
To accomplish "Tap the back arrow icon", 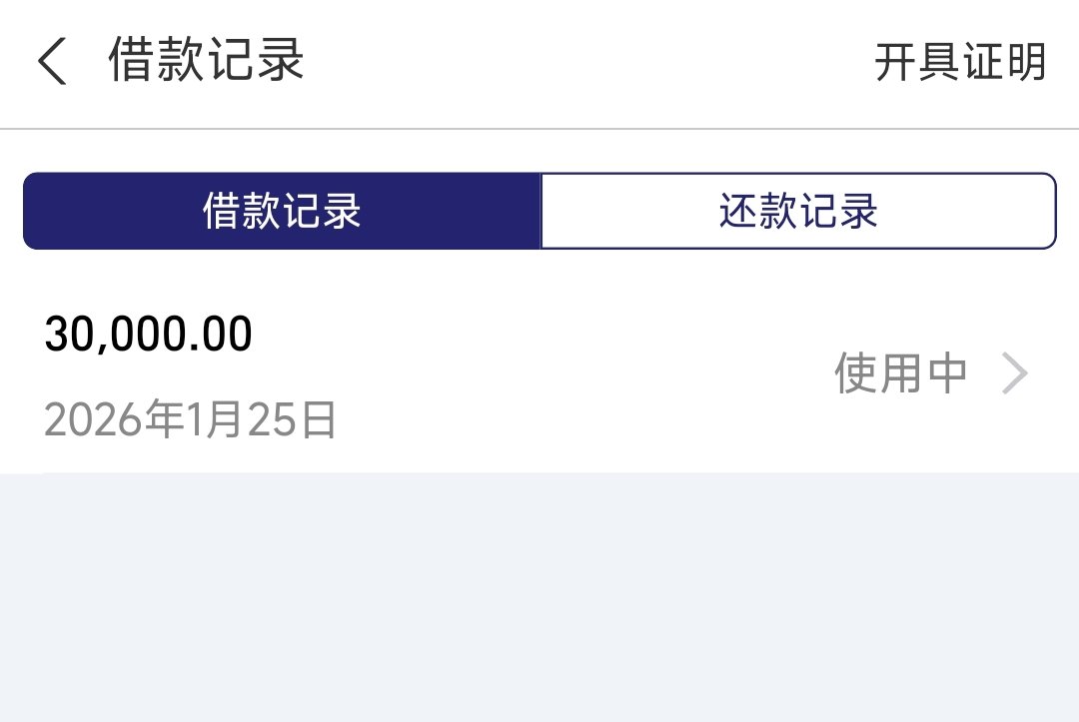I will [x=52, y=62].
